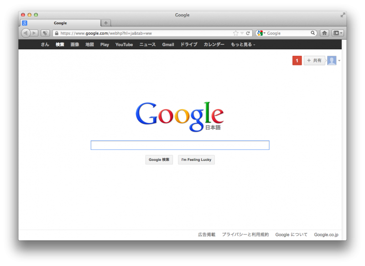The image size is (365, 266).
Task: Open 画像 image search in navigation bar
Action: coord(75,44)
